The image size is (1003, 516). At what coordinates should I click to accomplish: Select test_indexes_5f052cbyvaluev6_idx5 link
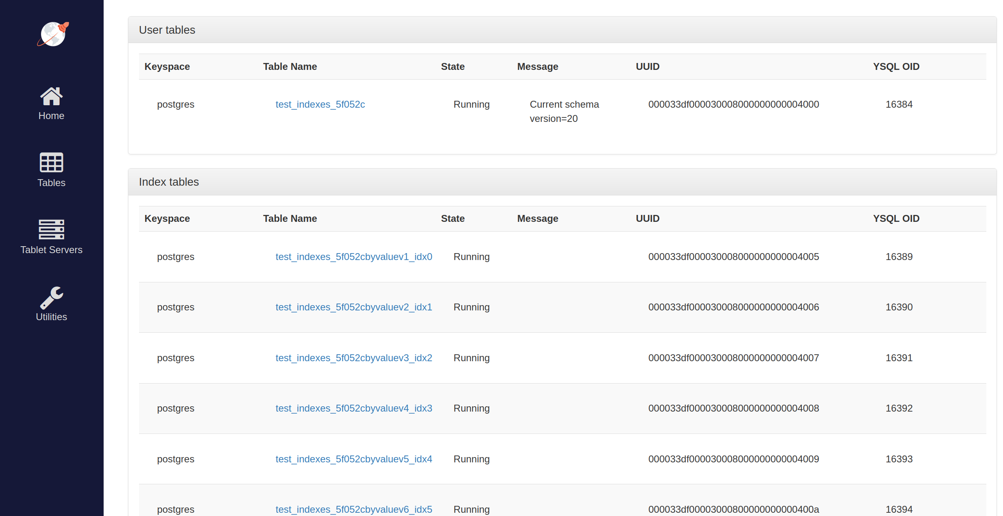tap(354, 509)
